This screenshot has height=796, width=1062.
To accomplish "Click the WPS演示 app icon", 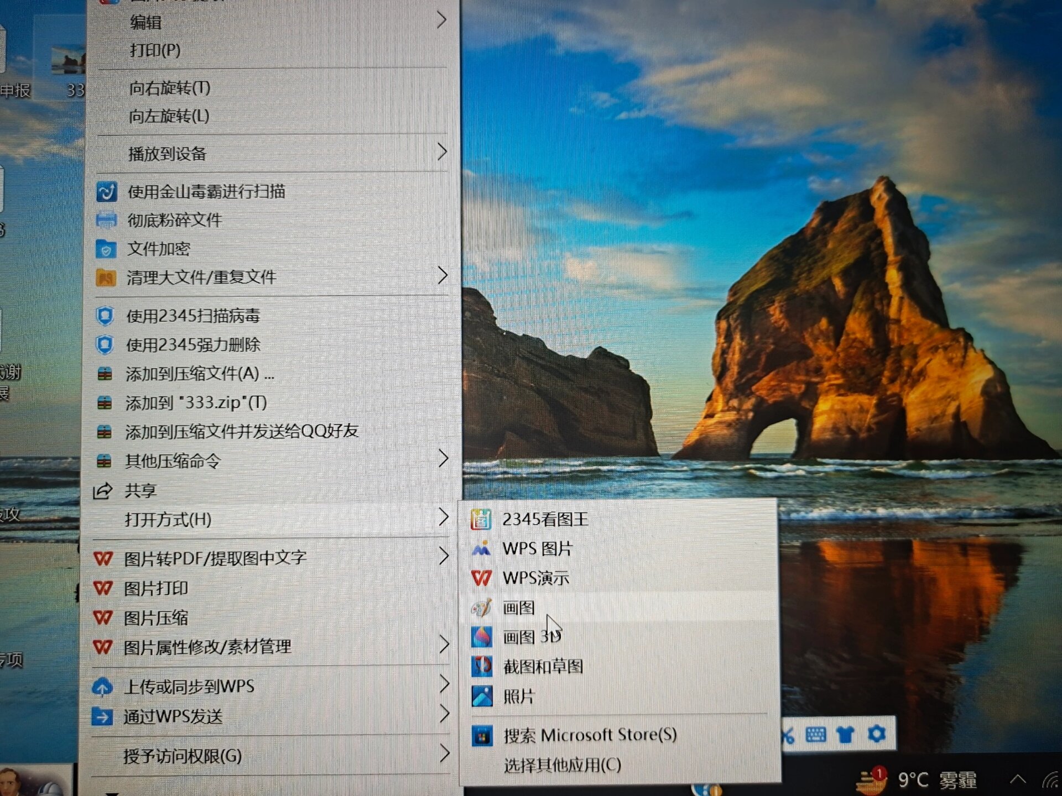I will pyautogui.click(x=481, y=578).
